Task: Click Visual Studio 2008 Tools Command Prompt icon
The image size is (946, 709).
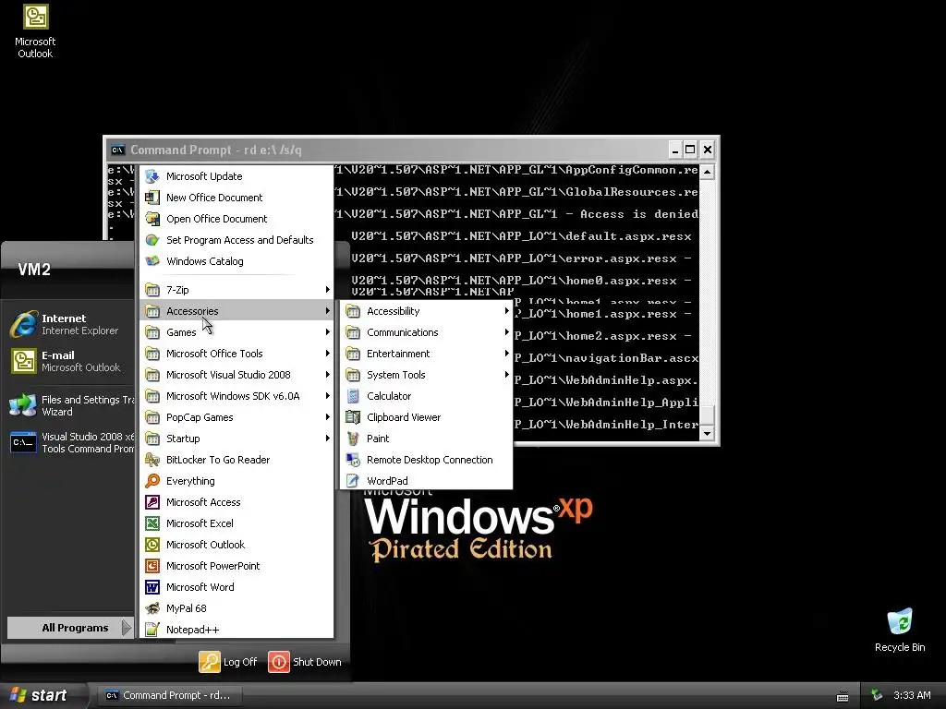Action: [x=23, y=442]
